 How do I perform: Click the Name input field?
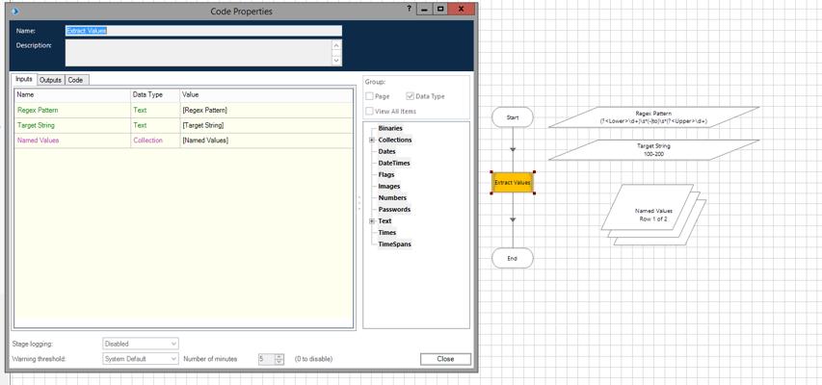pyautogui.click(x=203, y=31)
